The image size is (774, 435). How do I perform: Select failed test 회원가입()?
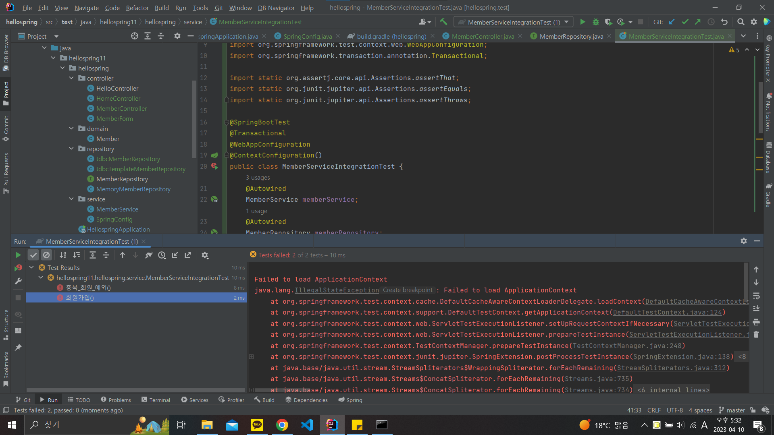click(136, 298)
